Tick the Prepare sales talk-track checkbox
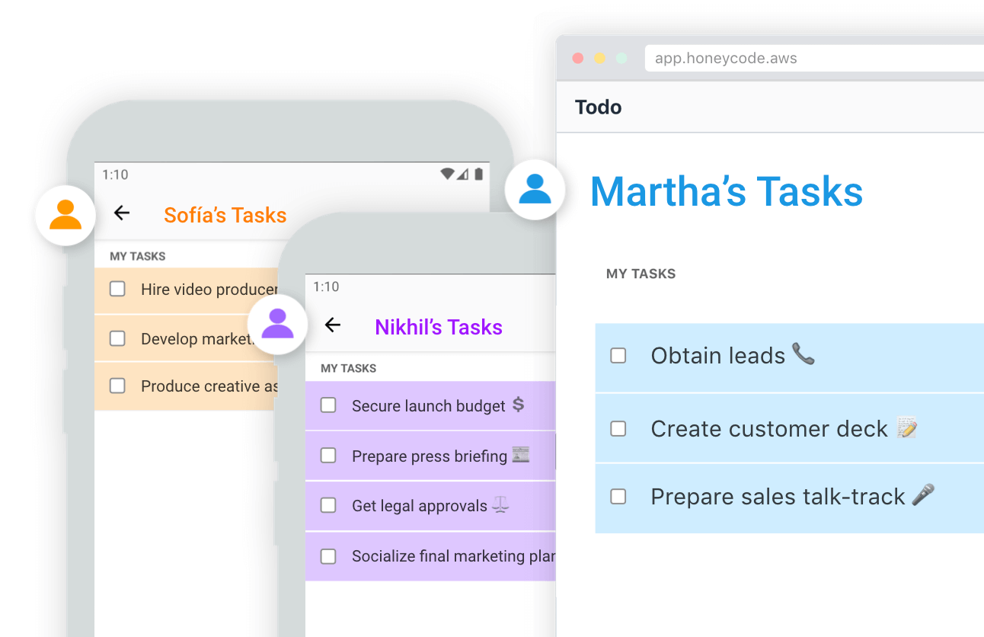This screenshot has height=637, width=984. [618, 497]
